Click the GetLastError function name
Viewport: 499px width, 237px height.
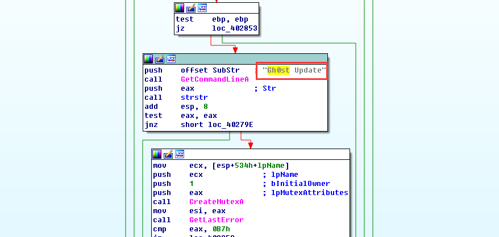[217, 220]
